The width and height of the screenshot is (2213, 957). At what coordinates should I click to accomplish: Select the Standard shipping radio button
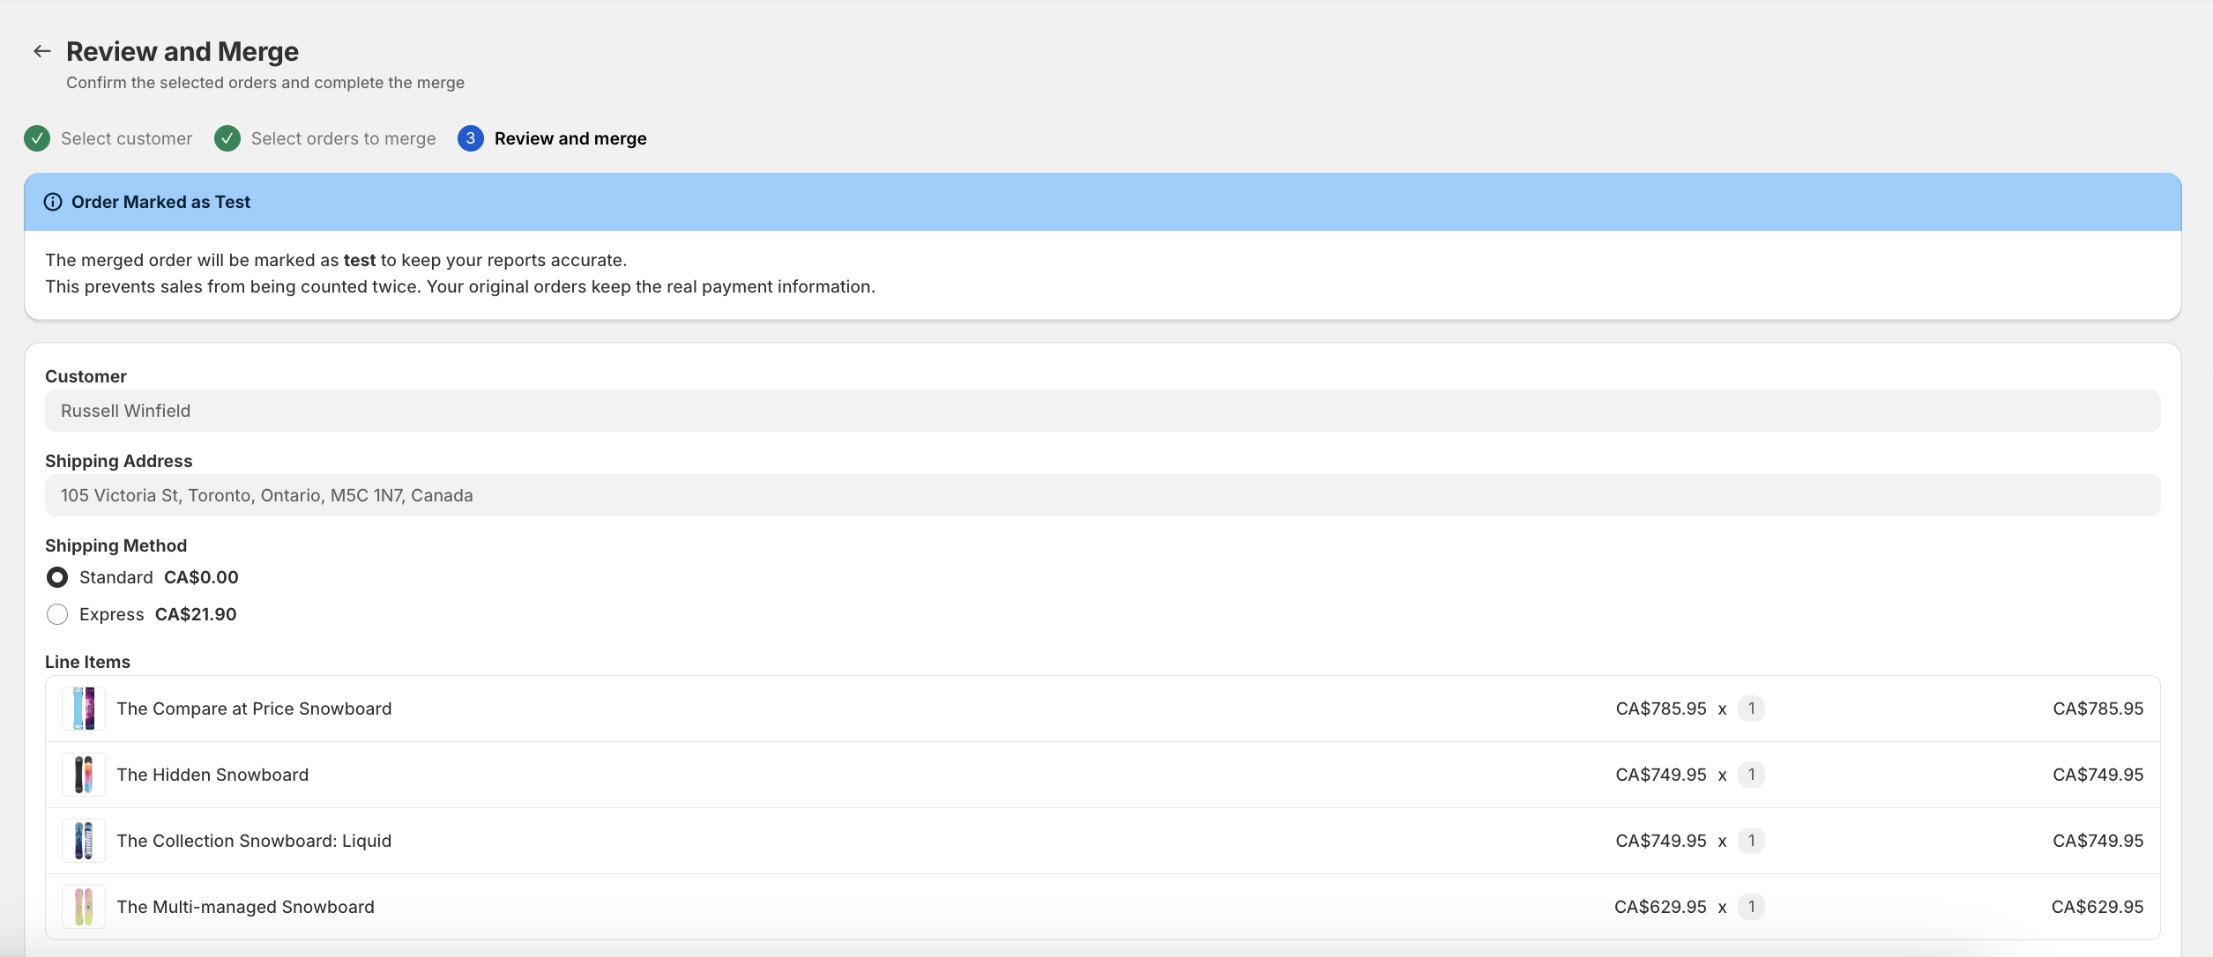coord(57,577)
